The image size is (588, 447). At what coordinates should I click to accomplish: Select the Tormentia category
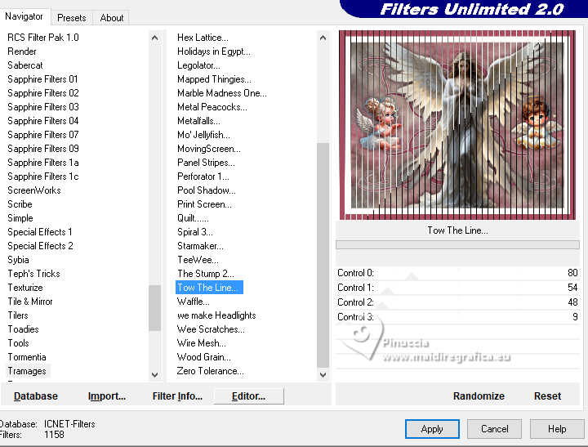point(27,357)
